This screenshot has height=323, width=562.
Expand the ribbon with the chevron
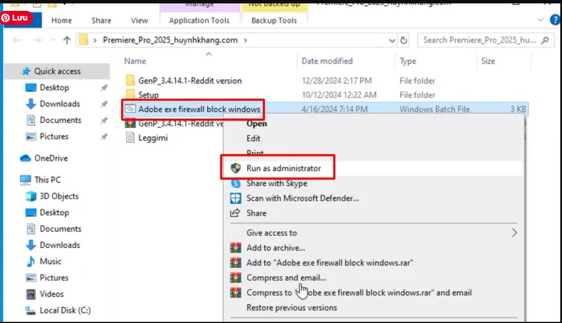pos(540,20)
